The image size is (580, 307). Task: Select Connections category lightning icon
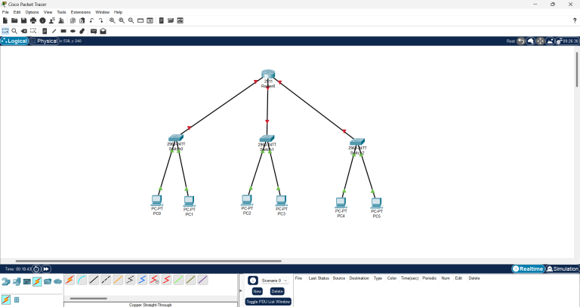[37, 281]
